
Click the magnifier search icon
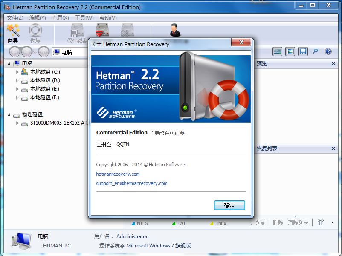click(315, 51)
